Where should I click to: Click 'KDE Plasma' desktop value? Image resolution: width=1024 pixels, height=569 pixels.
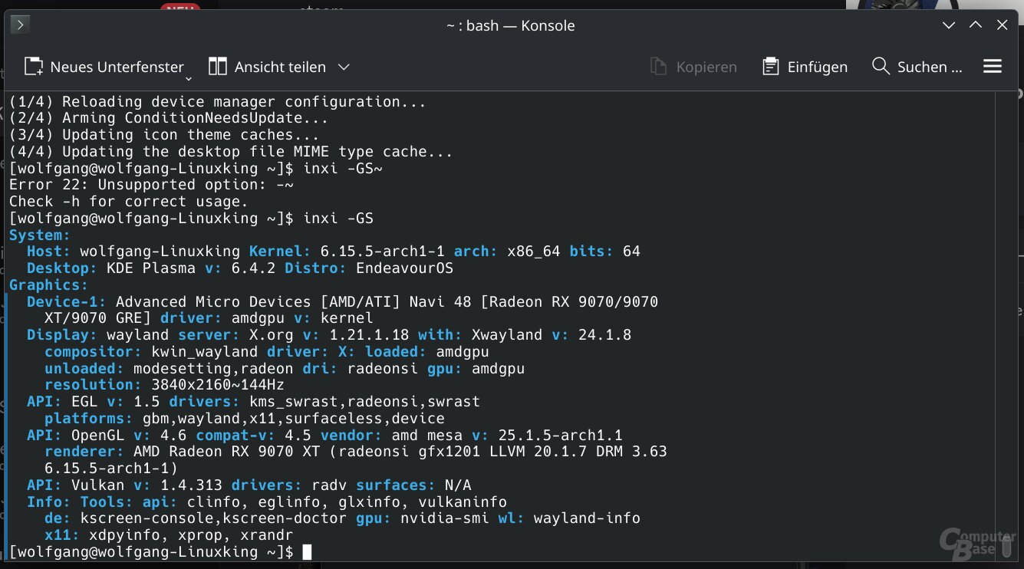pyautogui.click(x=151, y=268)
